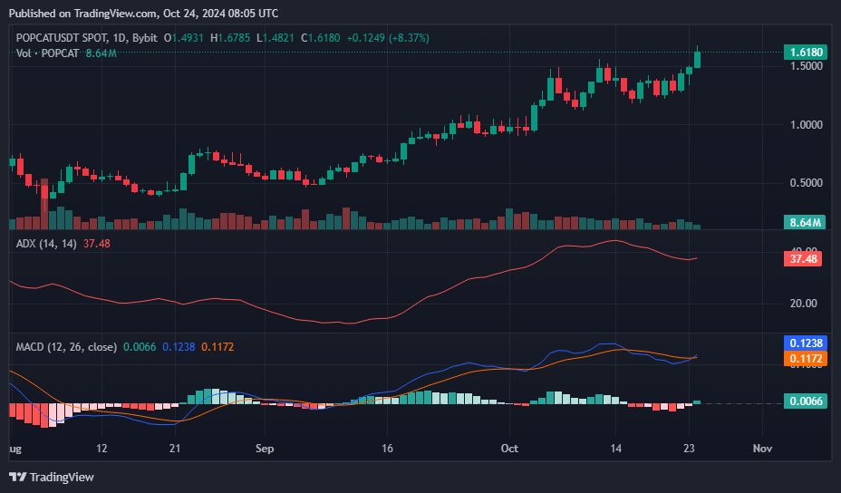The width and height of the screenshot is (841, 493).
Task: Click the blue 0.1238 MACD axis label
Action: 805,343
